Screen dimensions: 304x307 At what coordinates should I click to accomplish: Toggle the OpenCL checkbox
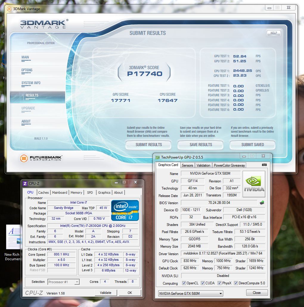coord(184,283)
